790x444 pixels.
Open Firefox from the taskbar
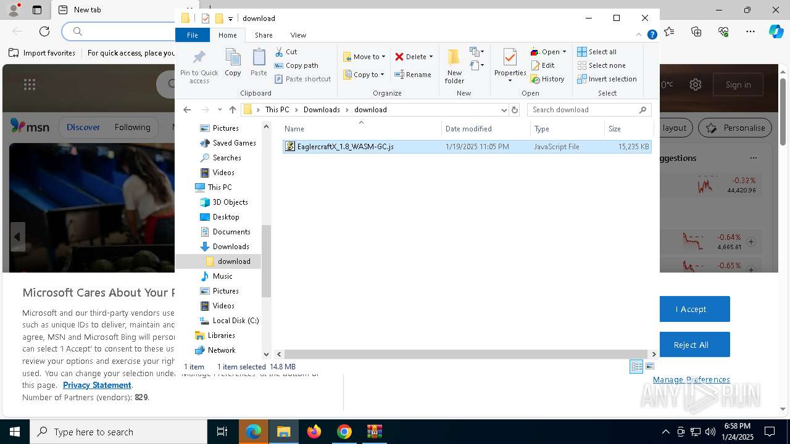(314, 432)
